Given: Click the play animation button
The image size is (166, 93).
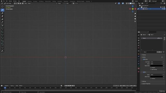Looking at the screenshot, I should (x=70, y=86).
